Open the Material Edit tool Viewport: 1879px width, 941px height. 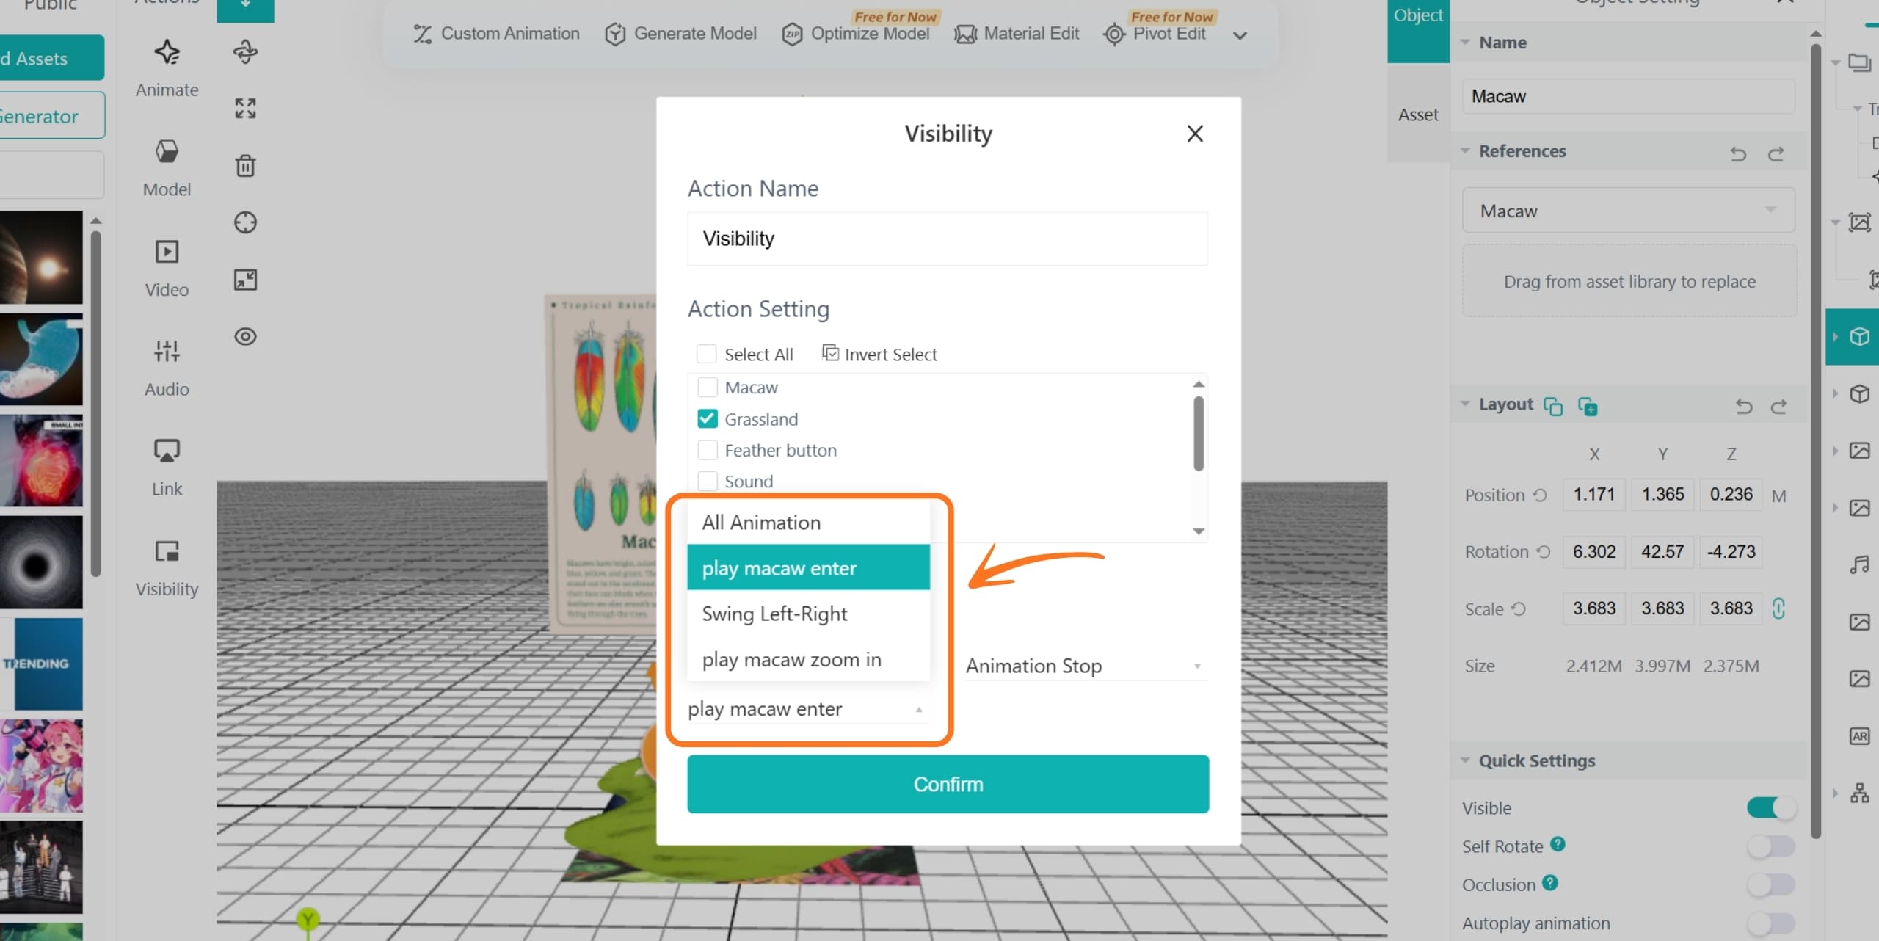click(1017, 34)
